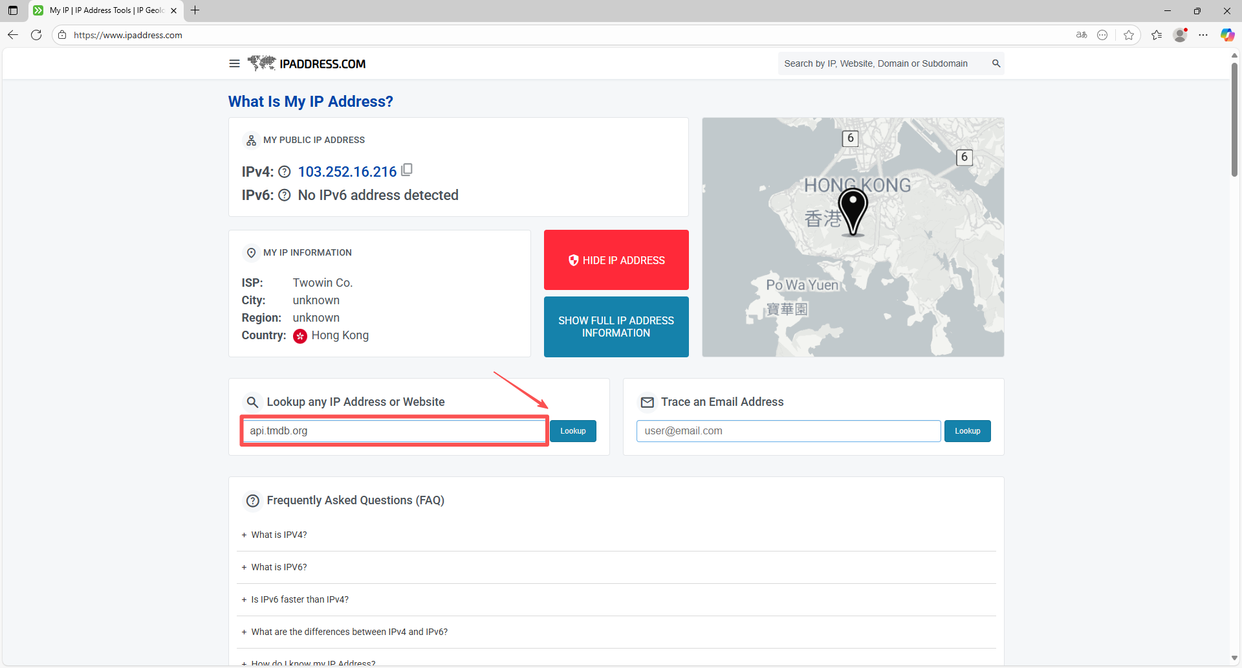Viewport: 1242px width, 668px height.
Task: Click the 'MY IP INFORMATION' heading
Action: coord(307,252)
